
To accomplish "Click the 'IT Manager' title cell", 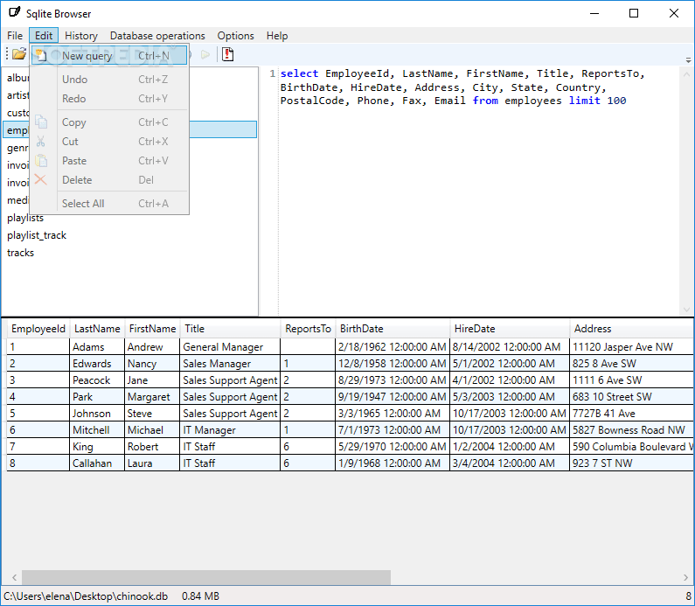I will (x=230, y=430).
